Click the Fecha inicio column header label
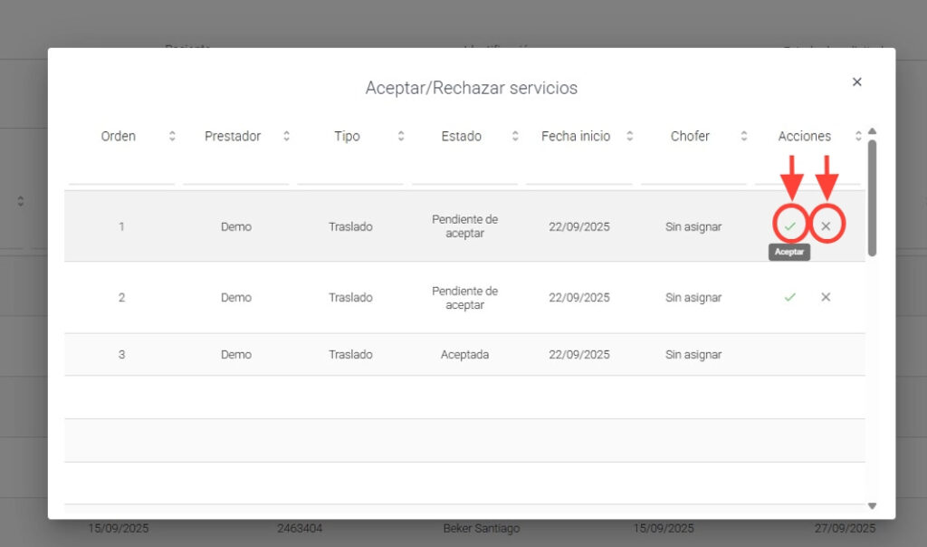Screen dimensions: 927x547 (576, 137)
